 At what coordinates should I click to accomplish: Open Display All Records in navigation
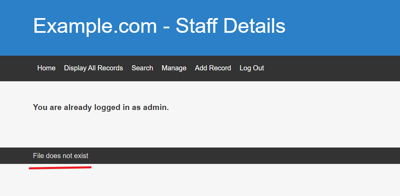(93, 68)
